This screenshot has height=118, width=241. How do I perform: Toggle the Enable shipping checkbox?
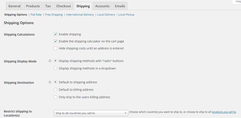[x=55, y=34]
